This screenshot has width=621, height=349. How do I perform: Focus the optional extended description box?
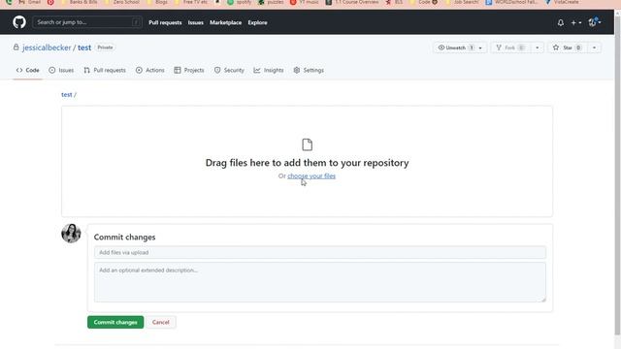(x=320, y=282)
